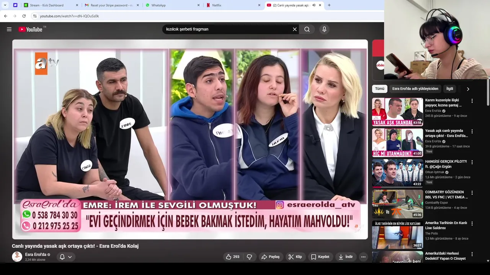Open options menu for 'HANGİSİ GERÇEK PİLOT' video

pyautogui.click(x=472, y=162)
